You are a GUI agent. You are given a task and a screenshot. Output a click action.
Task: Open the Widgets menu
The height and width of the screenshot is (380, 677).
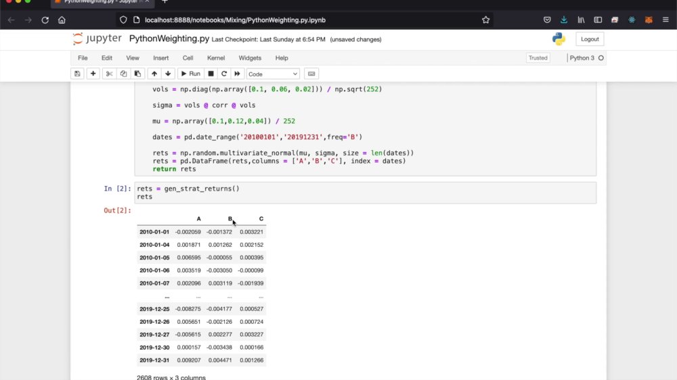click(250, 57)
